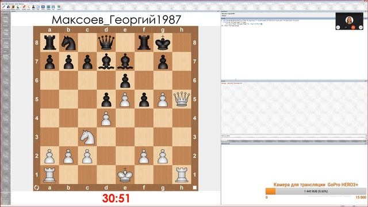Click the GoPro HERO3+ camera fundraiser title

pos(316,185)
